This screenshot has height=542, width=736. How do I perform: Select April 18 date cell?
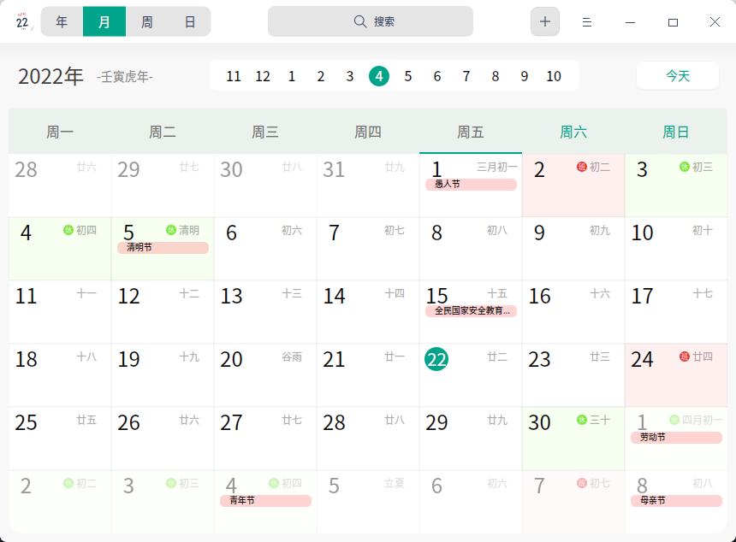(x=60, y=375)
